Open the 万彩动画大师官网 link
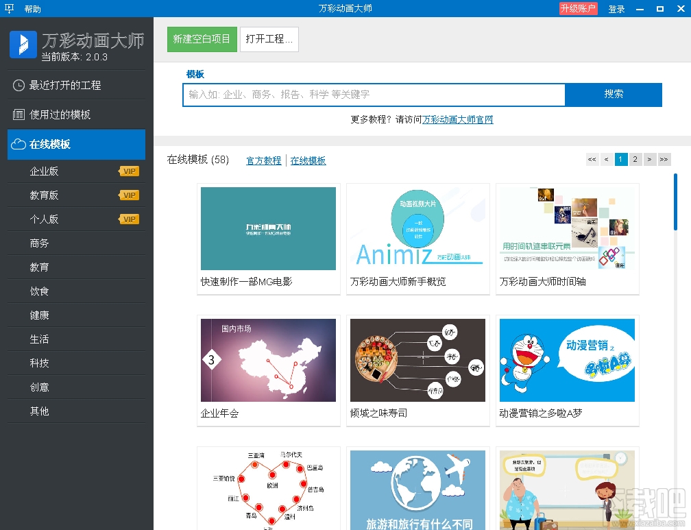The image size is (691, 530). click(x=458, y=119)
